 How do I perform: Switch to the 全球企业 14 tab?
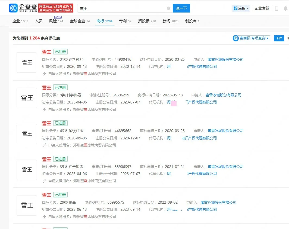[80, 21]
